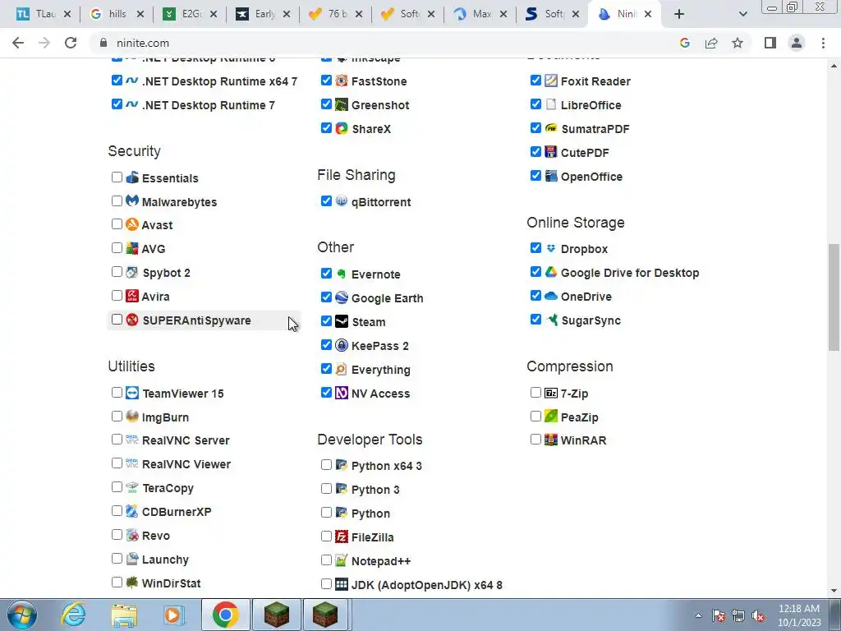Screen dimensions: 841x631
Task: Click the Dropbox icon
Action: pyautogui.click(x=551, y=248)
